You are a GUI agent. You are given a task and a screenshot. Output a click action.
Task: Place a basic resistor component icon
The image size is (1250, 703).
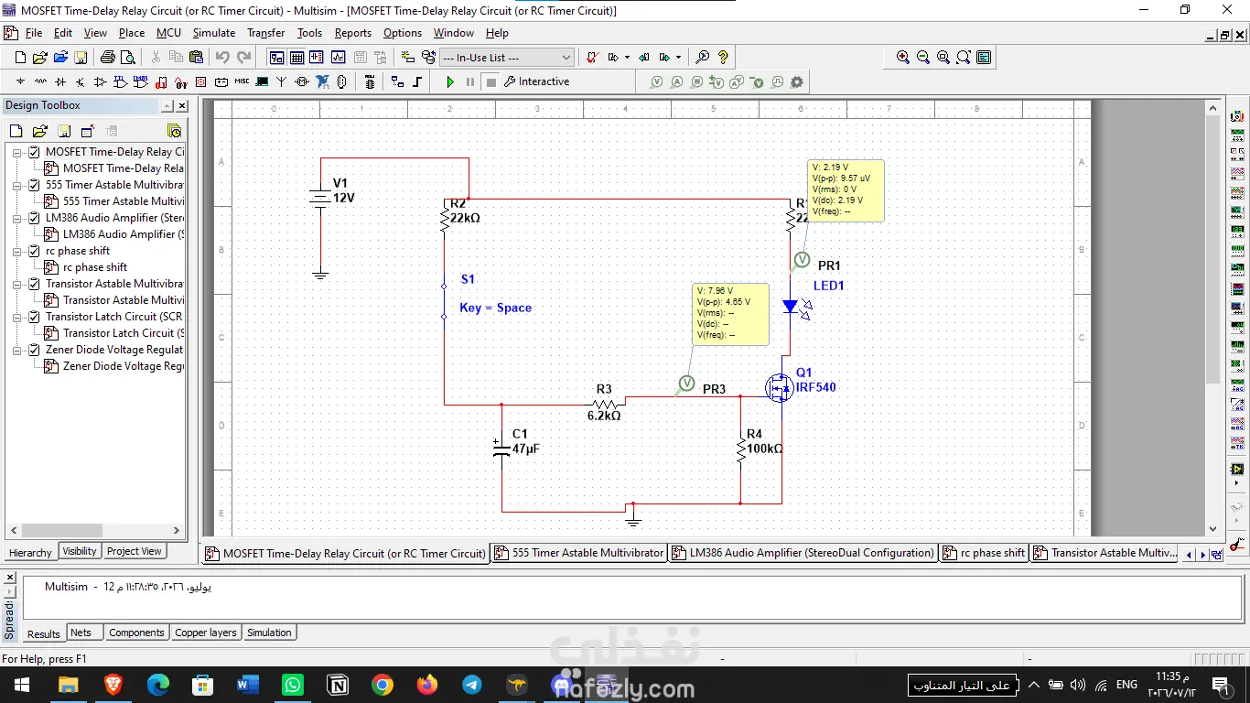coord(40,81)
